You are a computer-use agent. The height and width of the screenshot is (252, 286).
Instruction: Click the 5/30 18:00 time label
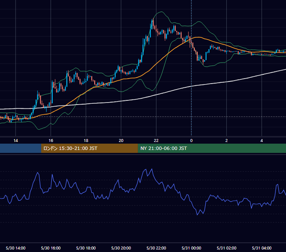(86, 248)
